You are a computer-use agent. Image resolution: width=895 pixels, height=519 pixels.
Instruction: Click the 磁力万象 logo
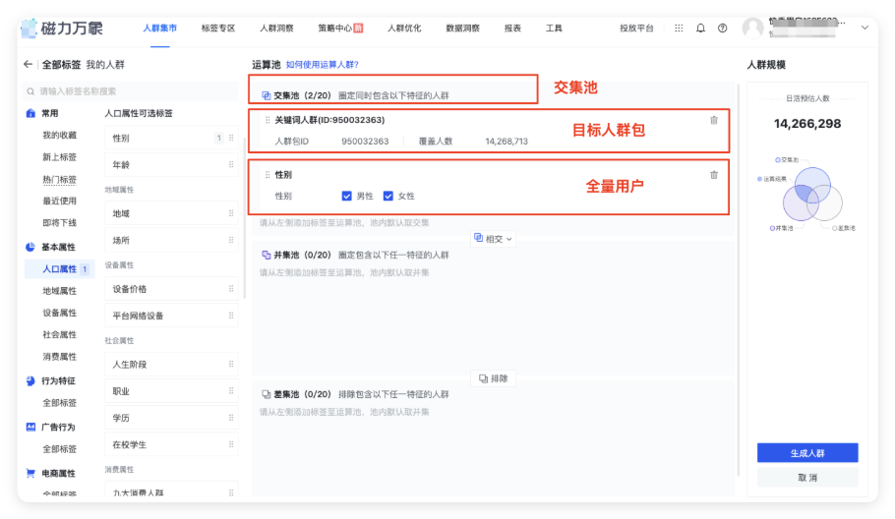click(x=62, y=28)
